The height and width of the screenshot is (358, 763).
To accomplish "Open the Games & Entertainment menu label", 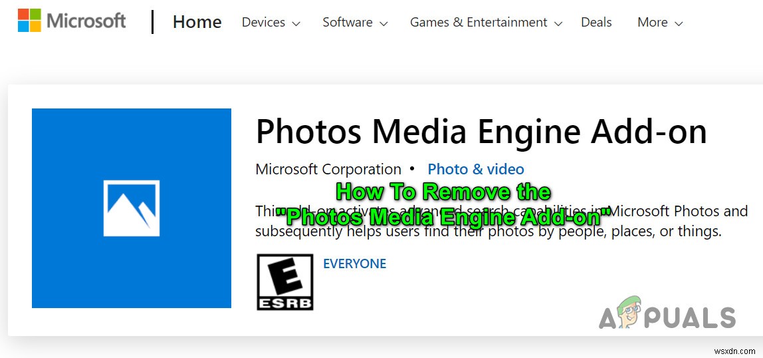I will click(479, 22).
